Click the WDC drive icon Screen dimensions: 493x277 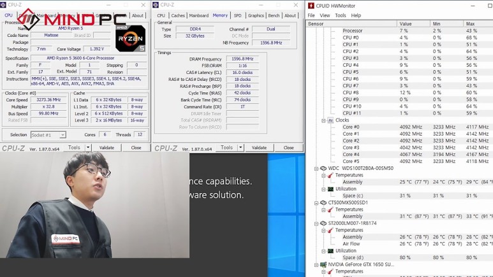[323, 168]
